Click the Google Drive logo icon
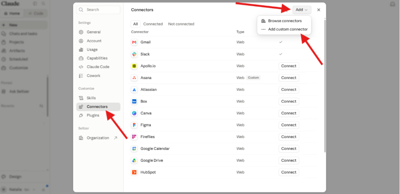The height and width of the screenshot is (194, 400). (x=134, y=160)
